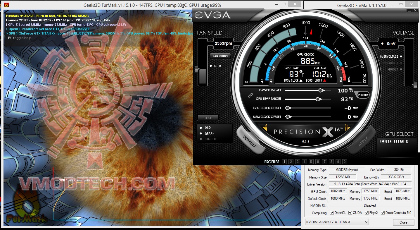Click the Voltage vertical slider handle
Image resolution: width=420 pixels, height=230 pixels.
[415, 85]
